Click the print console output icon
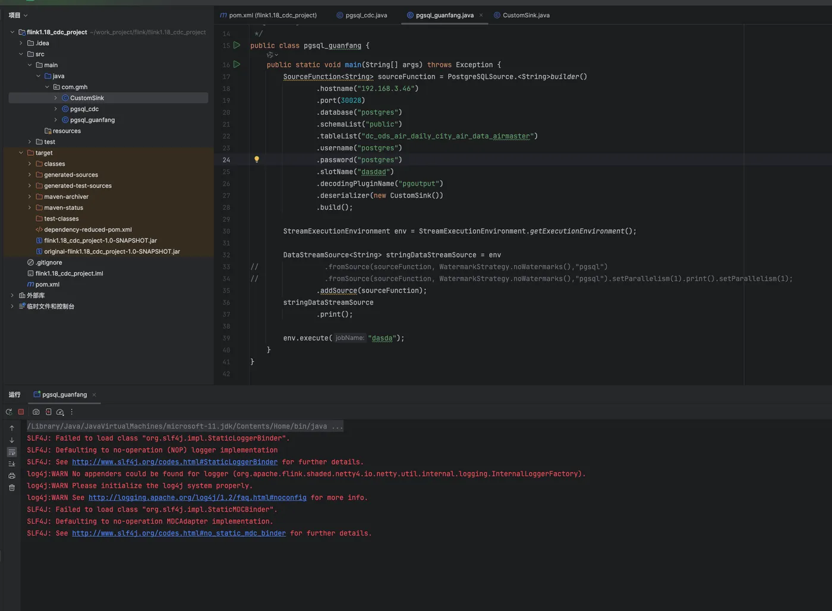Image resolution: width=832 pixels, height=611 pixels. pyautogui.click(x=12, y=476)
